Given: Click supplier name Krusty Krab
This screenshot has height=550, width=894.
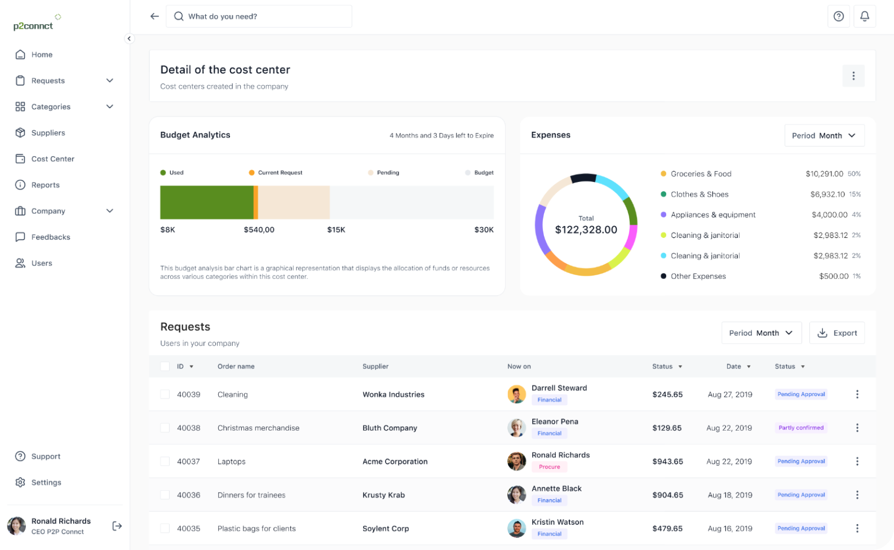Looking at the screenshot, I should click(x=384, y=495).
